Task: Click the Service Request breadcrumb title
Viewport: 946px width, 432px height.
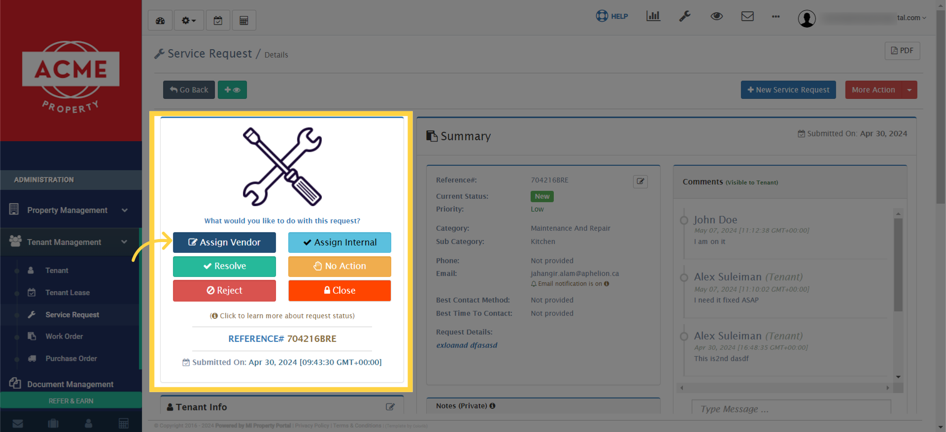Action: [x=209, y=54]
